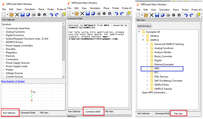
Task: Click the Redo arrow in the middle window toolbar
Action: click(x=122, y=13)
